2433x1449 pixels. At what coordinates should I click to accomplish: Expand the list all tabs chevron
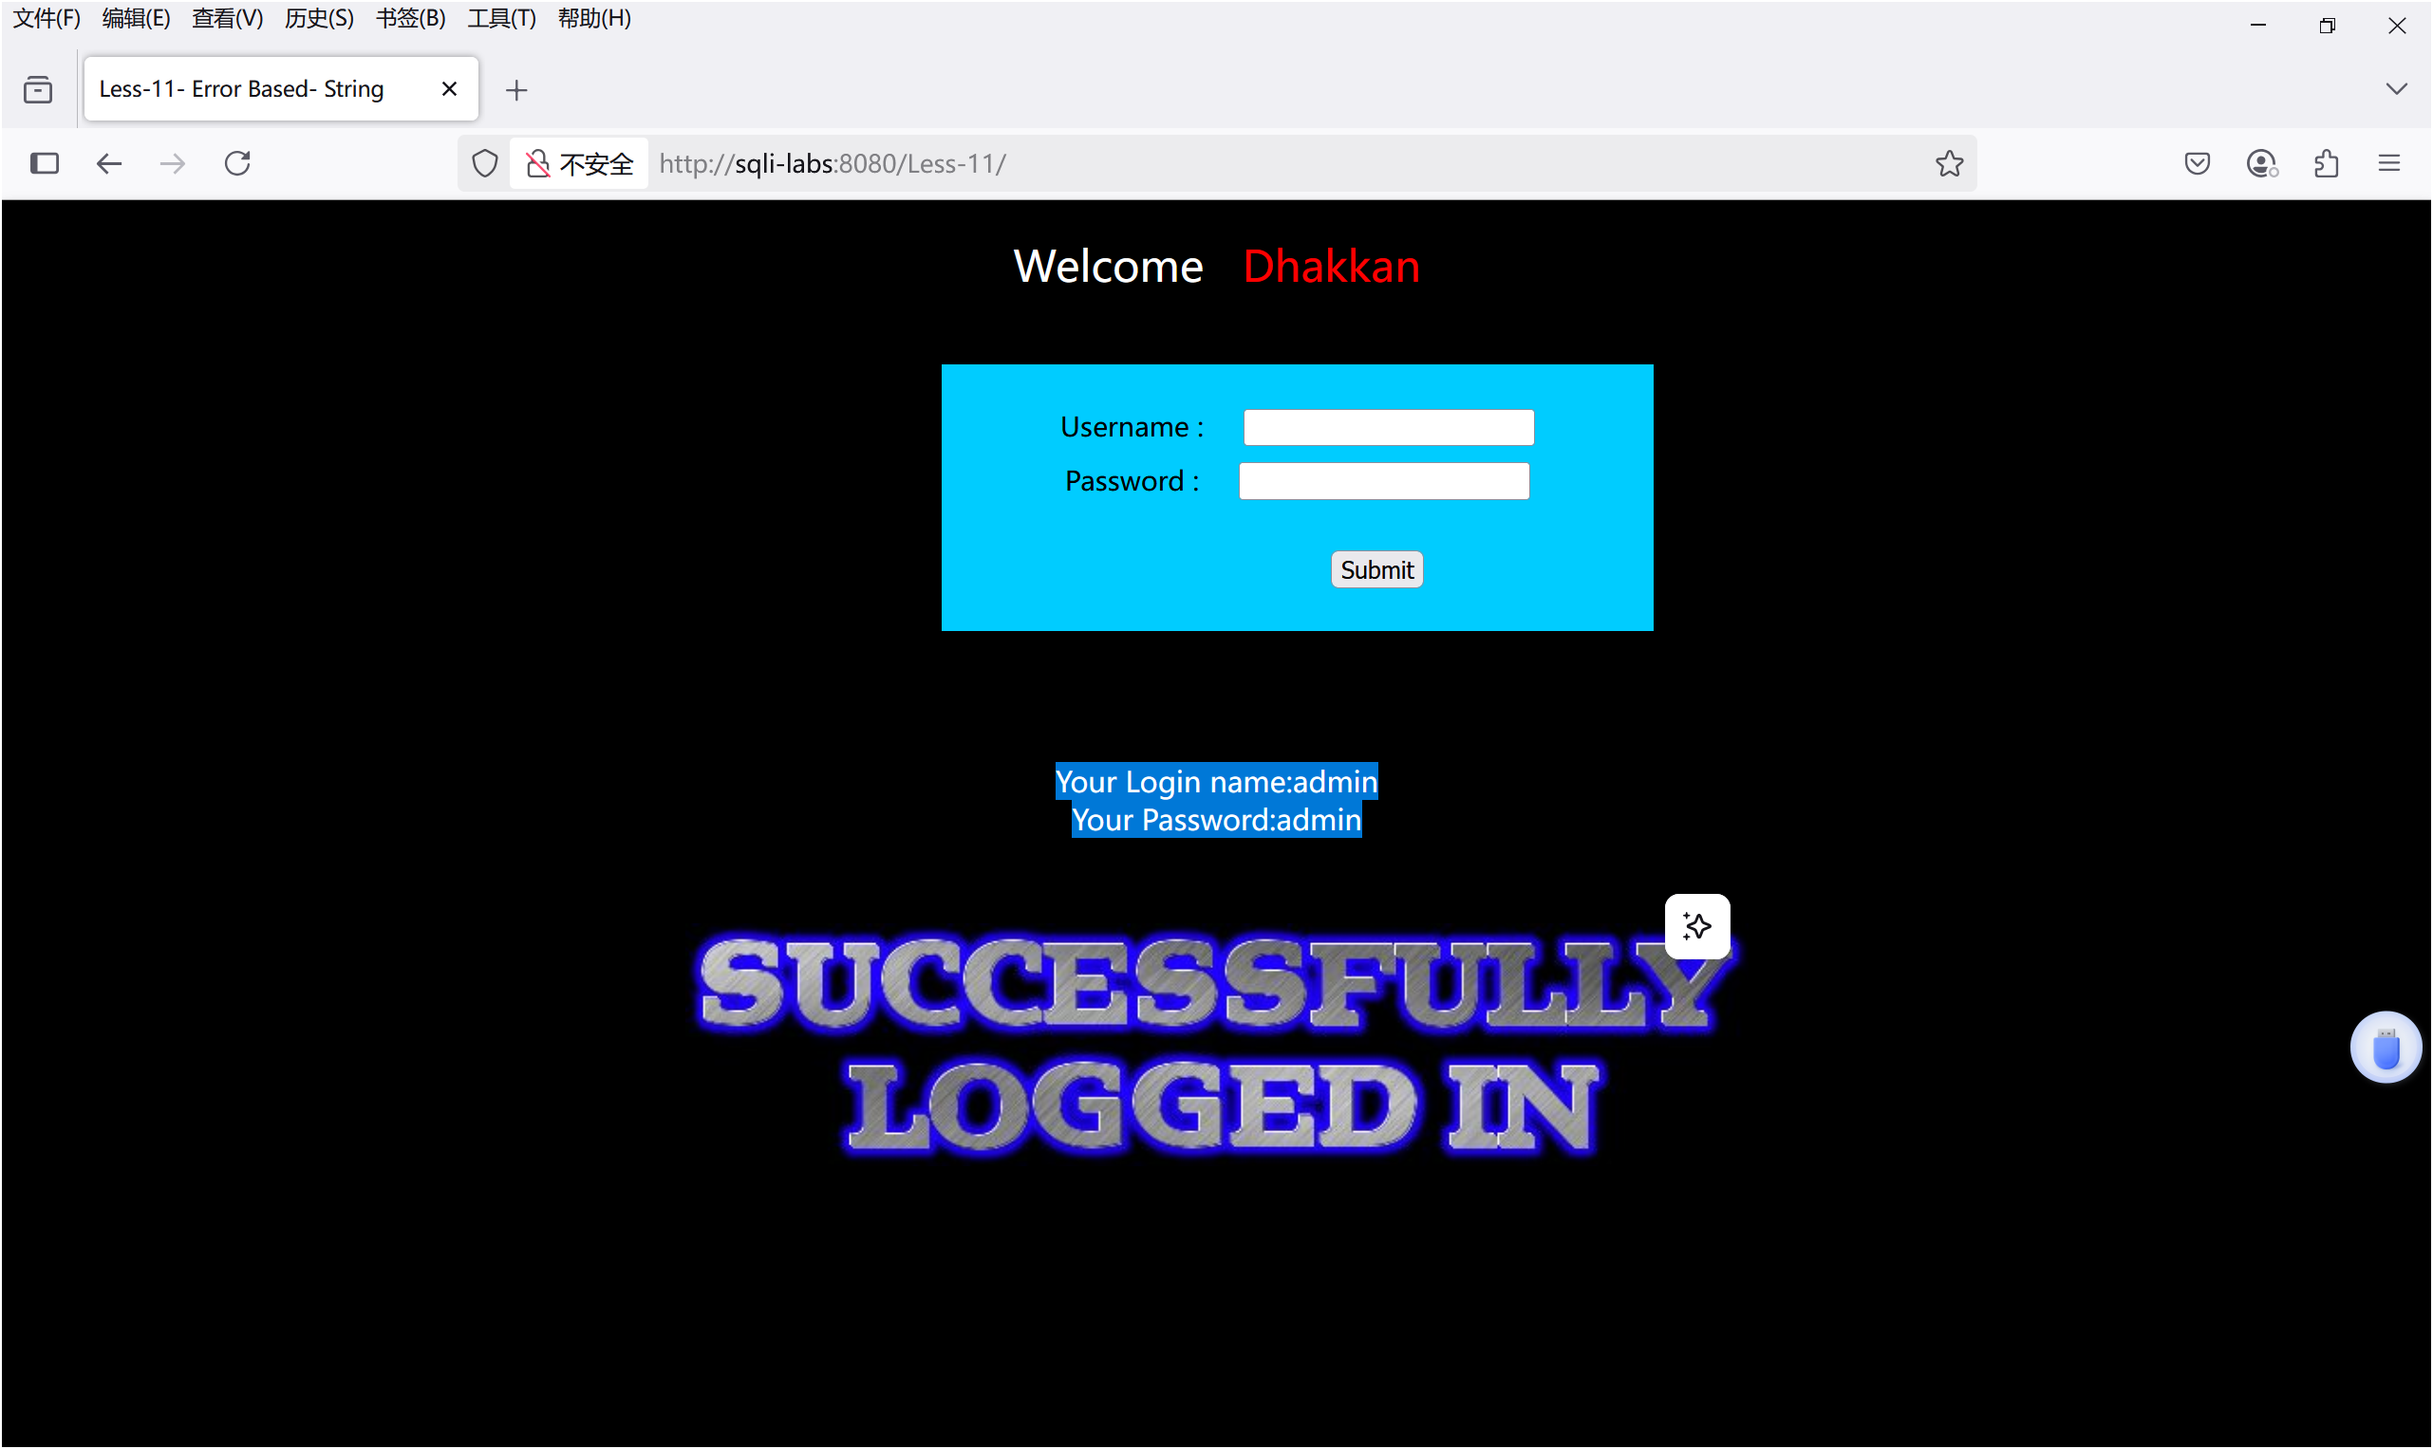pyautogui.click(x=2396, y=89)
